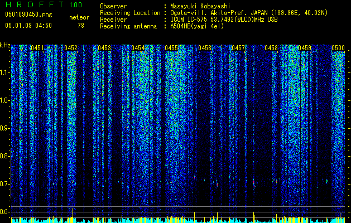Click the 0458 time marker

pyautogui.click(x=271, y=48)
